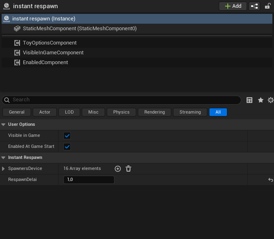Toggle the details panel lock icon
The width and height of the screenshot is (274, 239).
(267, 6)
